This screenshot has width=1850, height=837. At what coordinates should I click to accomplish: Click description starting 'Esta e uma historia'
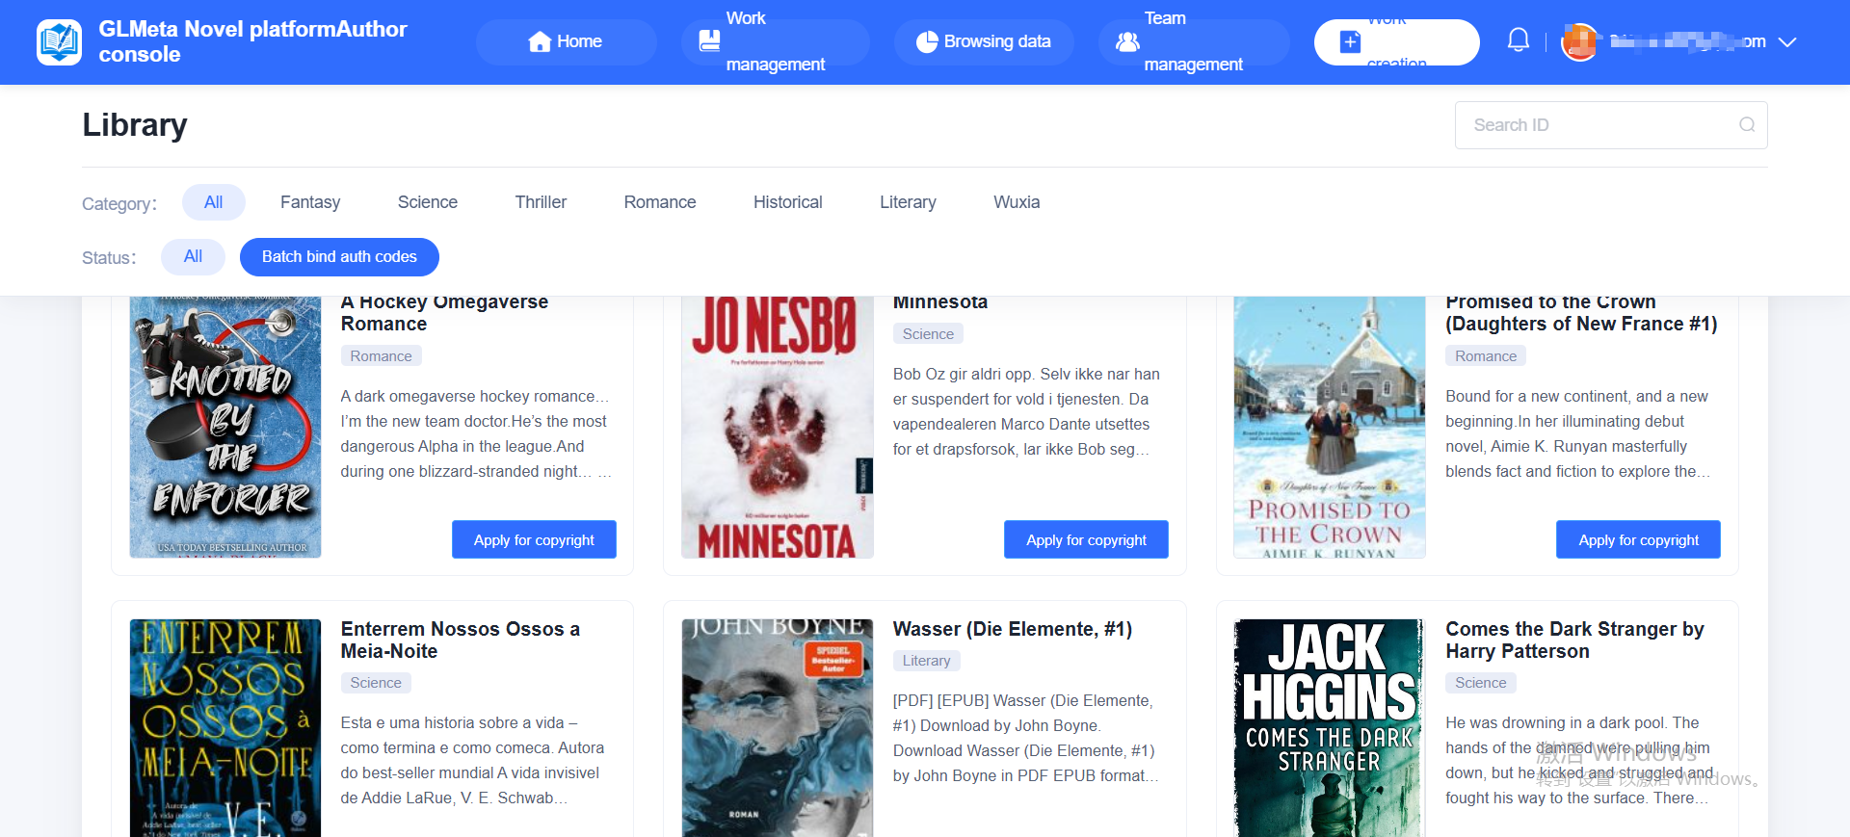tap(472, 760)
